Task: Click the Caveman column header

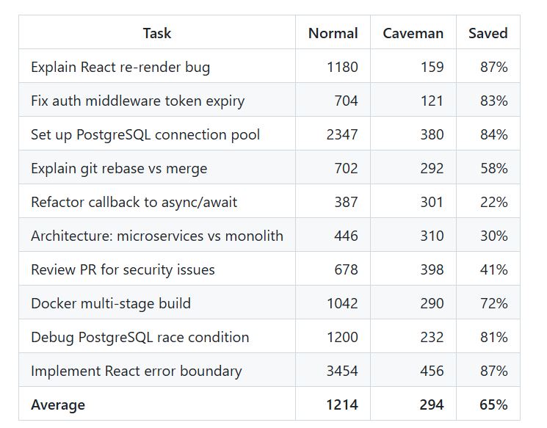Action: (x=413, y=33)
